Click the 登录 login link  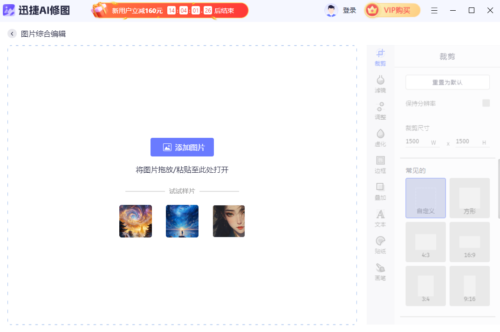(x=349, y=10)
